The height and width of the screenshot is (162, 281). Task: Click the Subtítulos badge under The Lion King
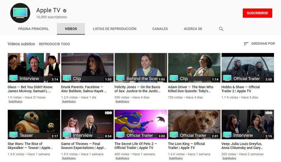(176, 158)
